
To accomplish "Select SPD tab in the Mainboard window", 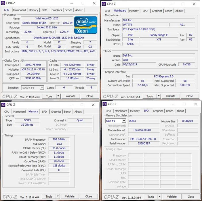I will point(145,11).
